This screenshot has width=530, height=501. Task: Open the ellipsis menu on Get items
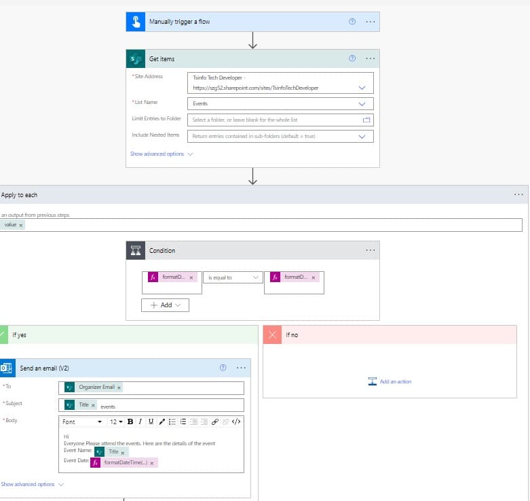(370, 58)
